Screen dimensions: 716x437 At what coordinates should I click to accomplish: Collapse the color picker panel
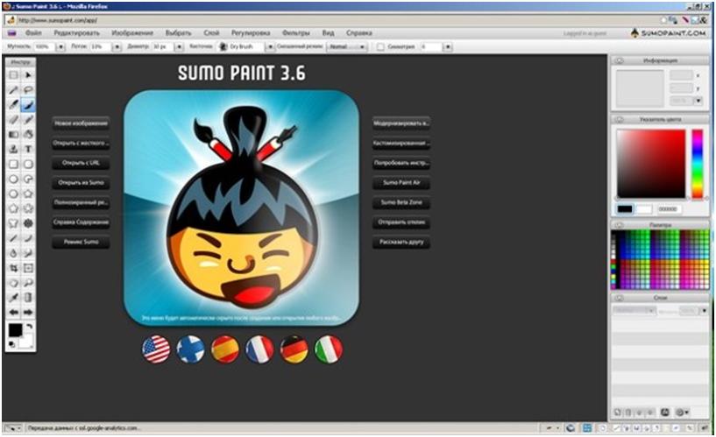tap(620, 119)
